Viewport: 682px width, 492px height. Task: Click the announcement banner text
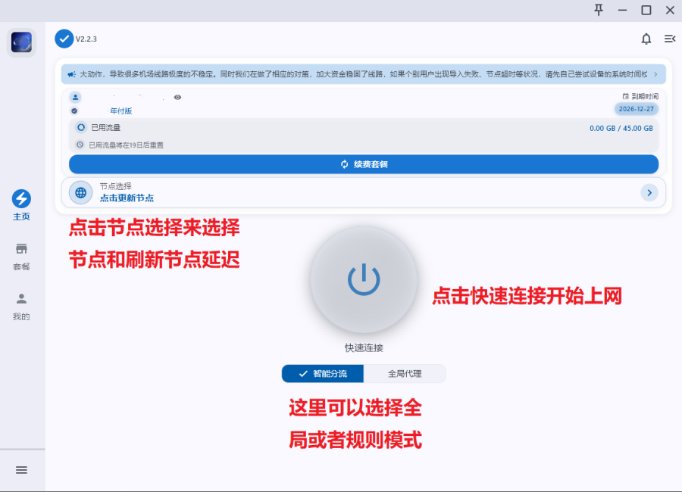pyautogui.click(x=363, y=74)
